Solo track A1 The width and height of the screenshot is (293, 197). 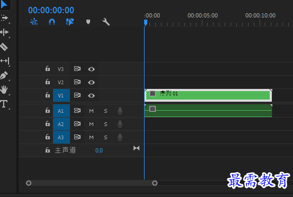tap(105, 111)
